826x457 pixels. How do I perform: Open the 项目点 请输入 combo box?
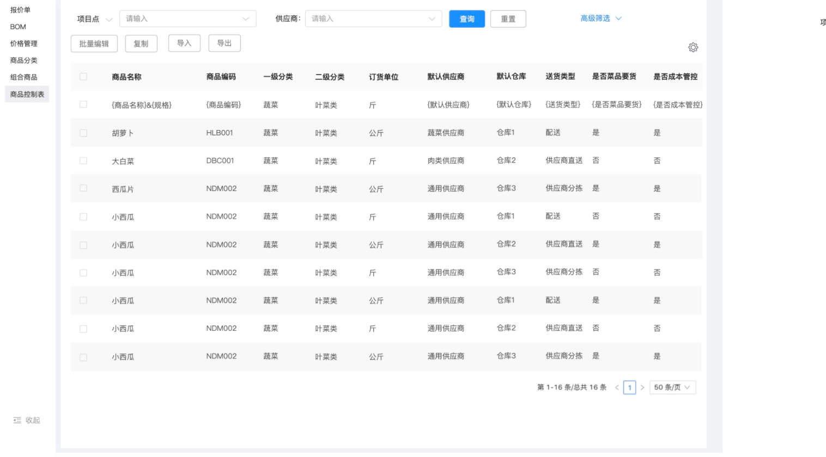[188, 18]
